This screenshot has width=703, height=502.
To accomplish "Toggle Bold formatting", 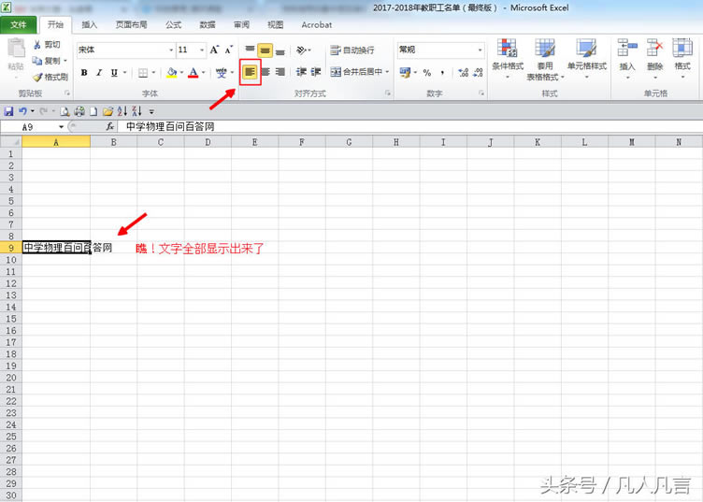I will click(84, 72).
